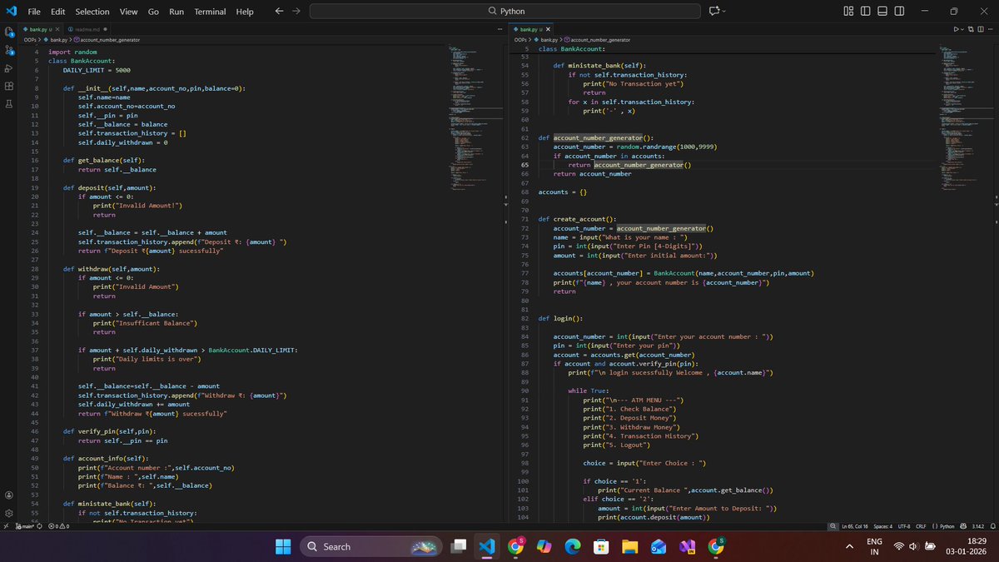Change the CRLF end-of-line sequence

[922, 526]
